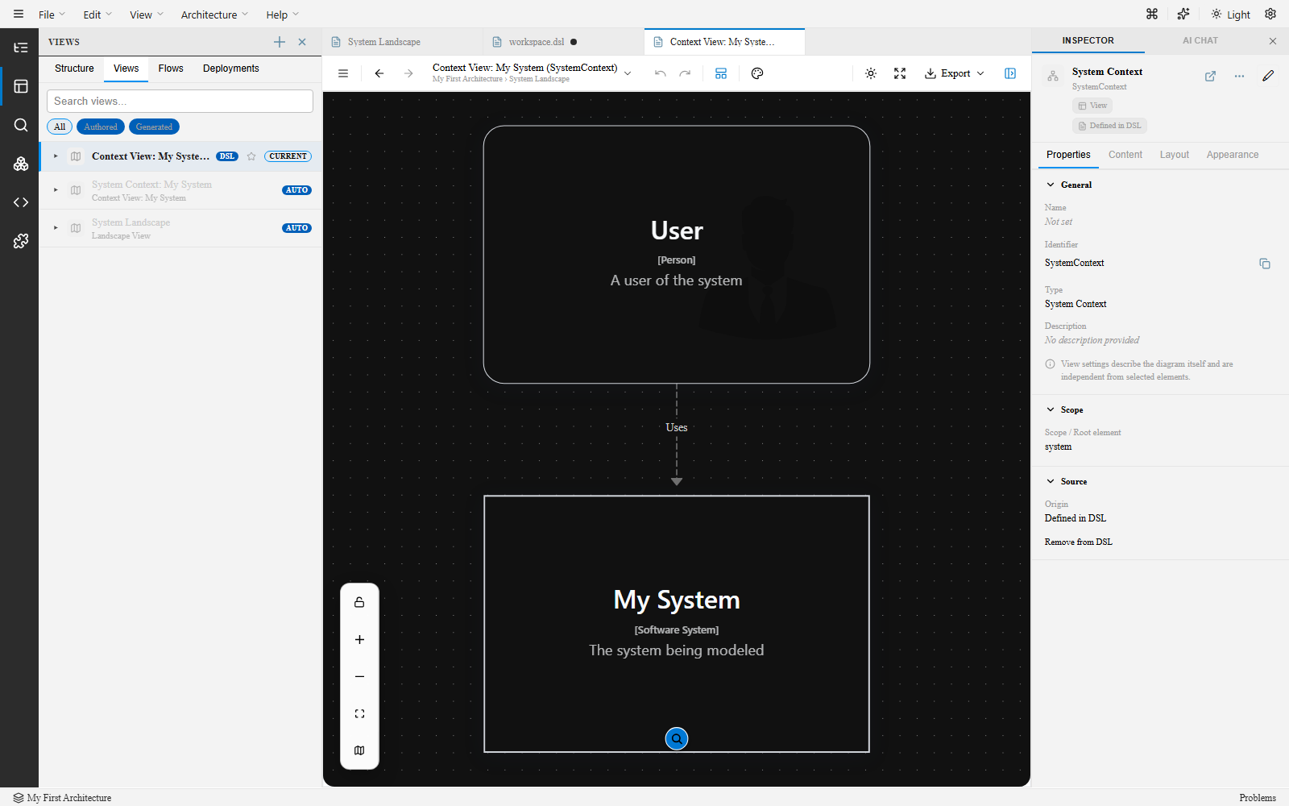The image size is (1289, 806).
Task: Select the All filter chip
Action: 60,127
